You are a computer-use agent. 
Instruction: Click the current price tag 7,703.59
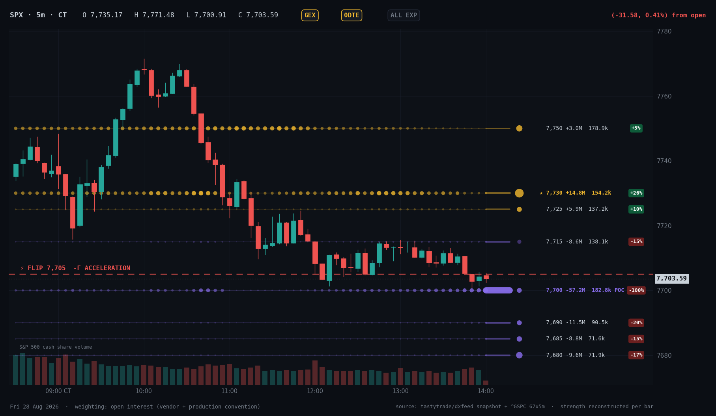click(x=671, y=279)
